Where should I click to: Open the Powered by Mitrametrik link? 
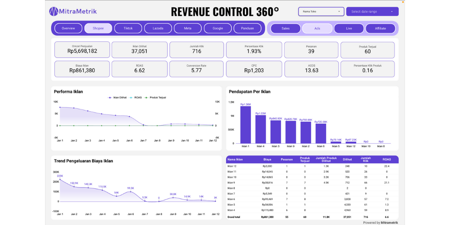380,222
